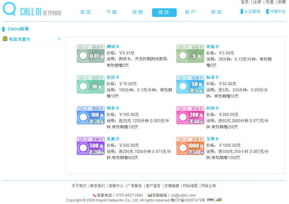Viewport: 289px width, 204px height.
Task: Open the 资费 nav tab
Action: pos(138,12)
